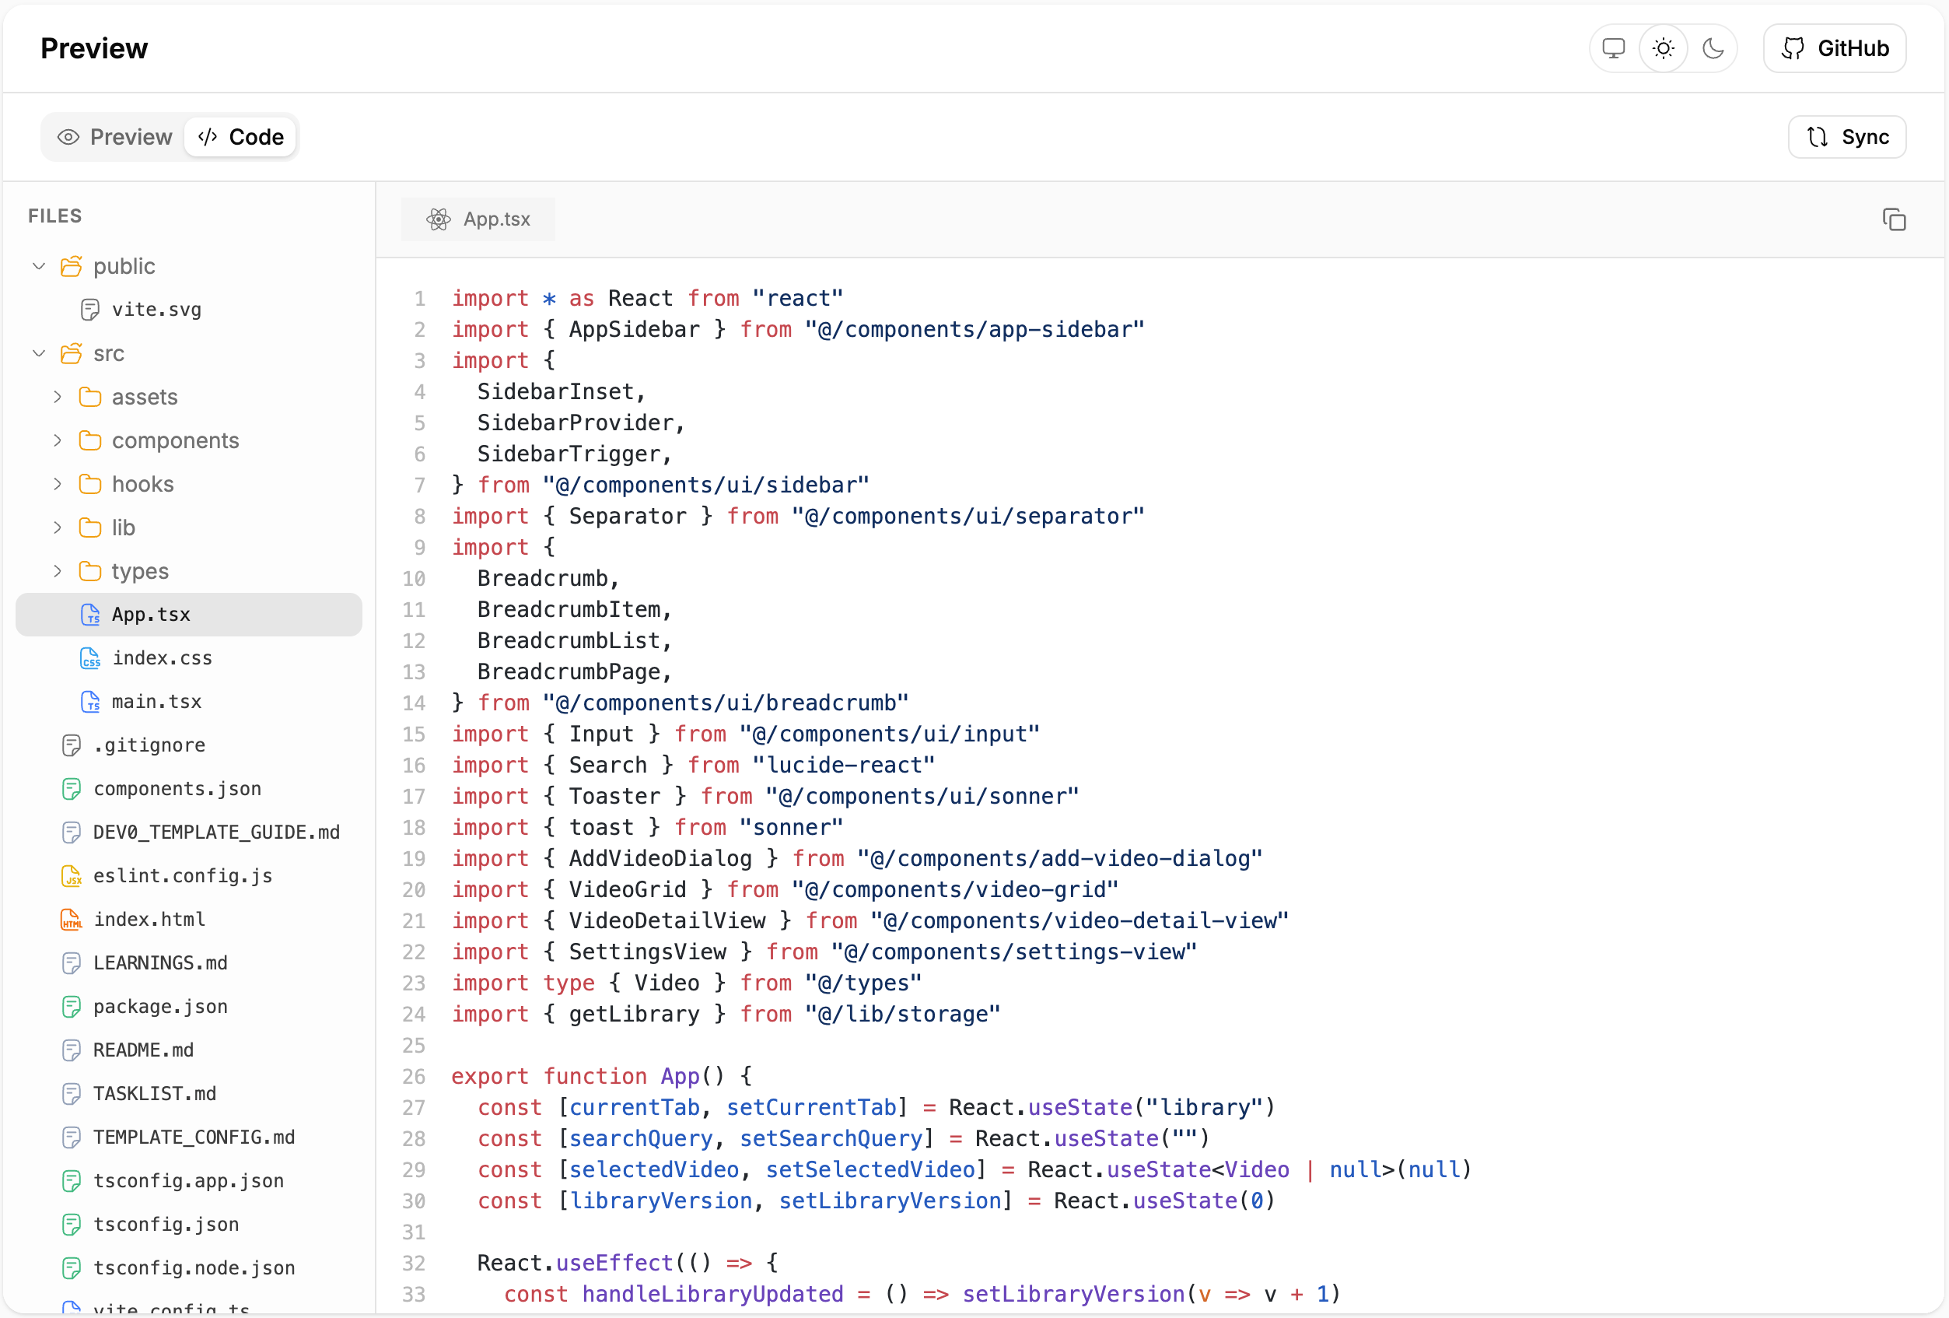Open the GitHub button
1949x1318 pixels.
(1834, 49)
